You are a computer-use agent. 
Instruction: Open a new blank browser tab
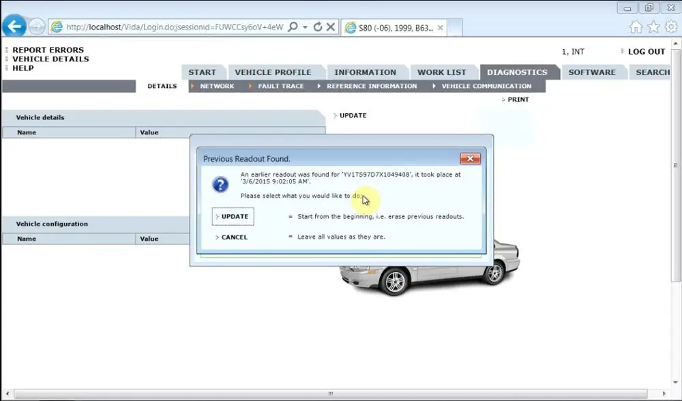pos(454,27)
